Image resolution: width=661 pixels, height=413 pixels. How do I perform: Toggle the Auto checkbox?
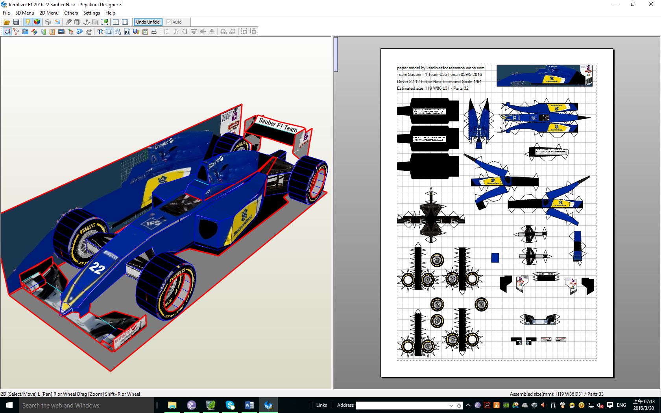169,22
